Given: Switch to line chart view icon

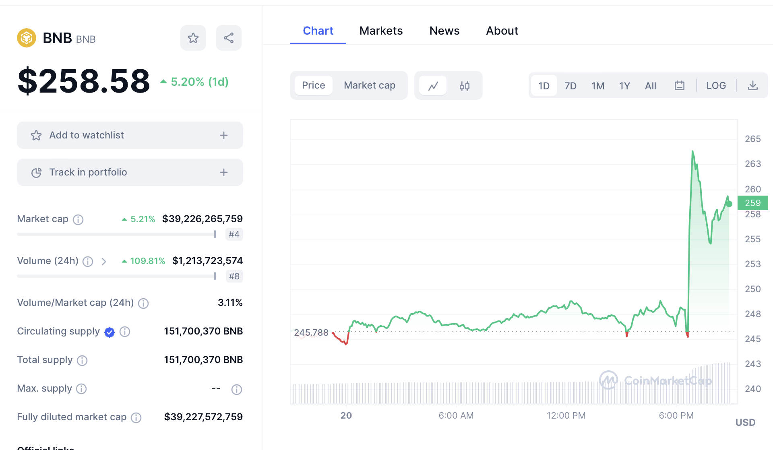Looking at the screenshot, I should click(433, 86).
